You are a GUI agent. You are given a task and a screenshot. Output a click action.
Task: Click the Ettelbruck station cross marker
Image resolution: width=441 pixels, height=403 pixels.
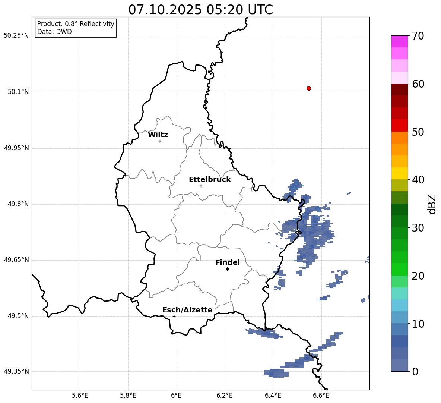[201, 186]
